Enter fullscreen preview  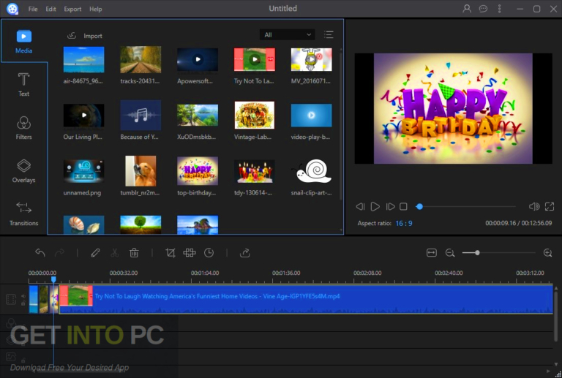pos(550,206)
